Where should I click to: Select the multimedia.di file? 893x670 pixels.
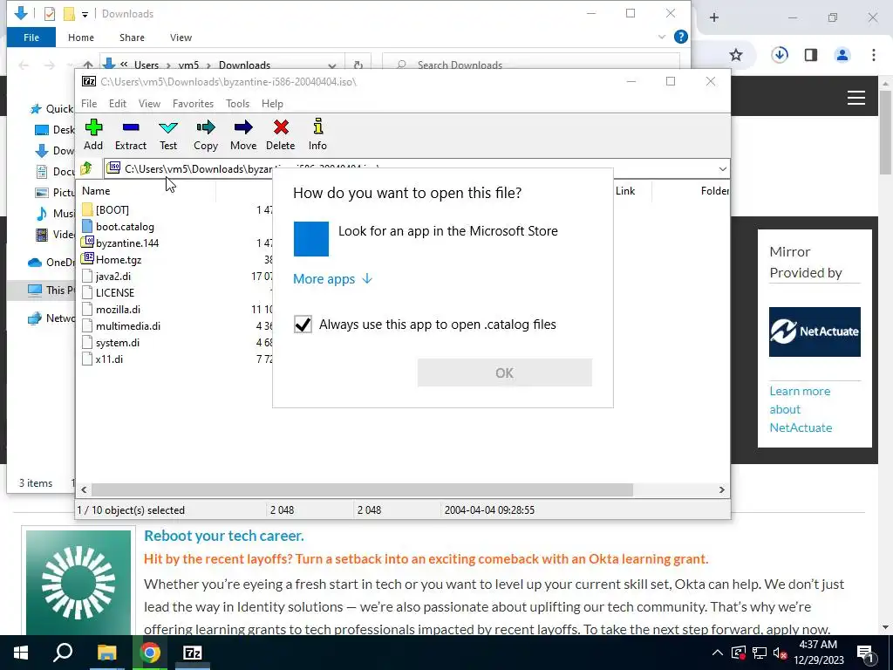[128, 326]
